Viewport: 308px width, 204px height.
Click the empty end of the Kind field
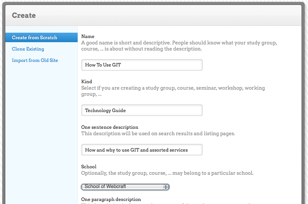(x=183, y=111)
